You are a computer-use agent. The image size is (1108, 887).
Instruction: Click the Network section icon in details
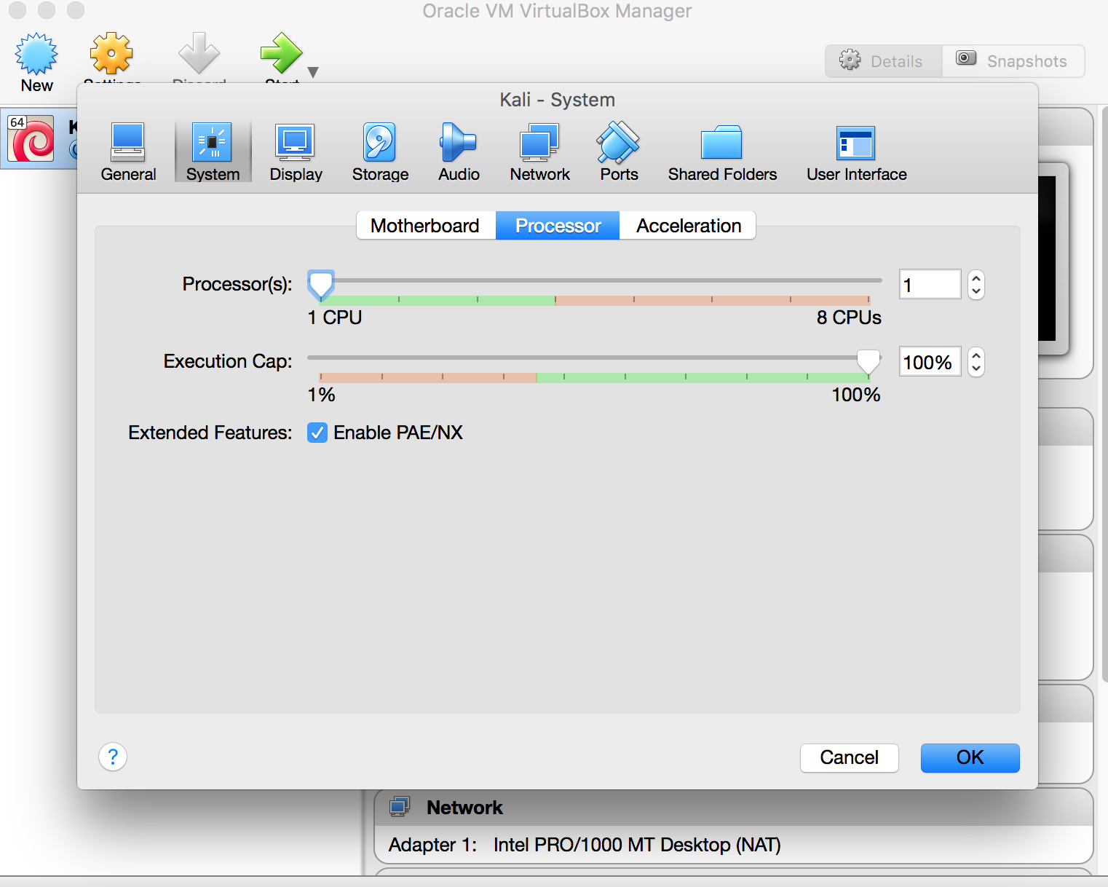click(400, 807)
